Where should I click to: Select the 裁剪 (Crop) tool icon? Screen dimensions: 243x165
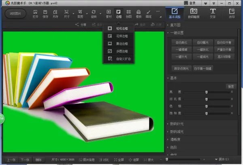point(80,13)
